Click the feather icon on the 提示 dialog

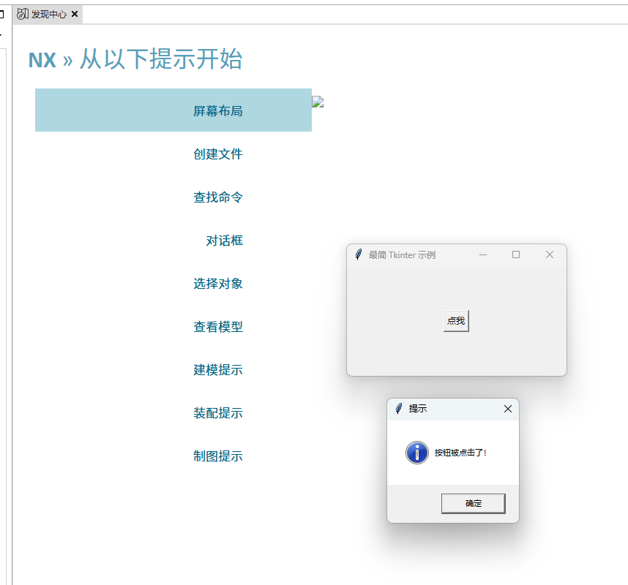click(x=397, y=409)
